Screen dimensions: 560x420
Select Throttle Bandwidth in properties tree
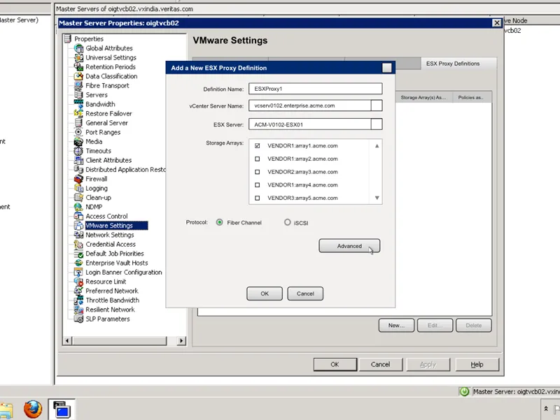click(113, 300)
